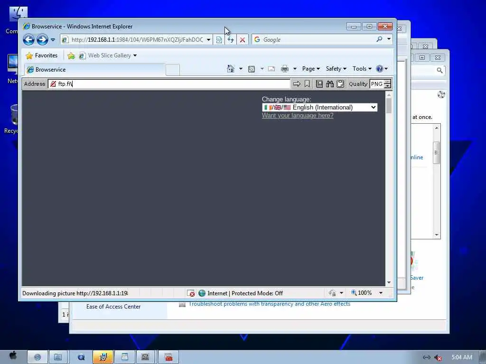The image size is (486, 364).
Task: Click the Quality stepper arrows
Action: coord(387,84)
